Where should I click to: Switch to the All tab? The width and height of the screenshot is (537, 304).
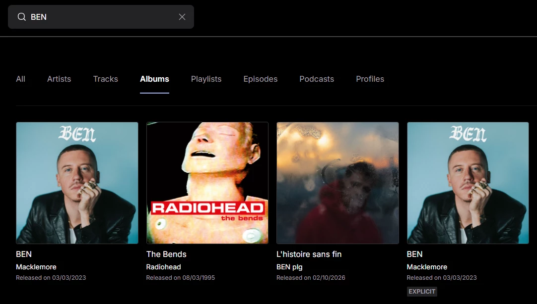(20, 79)
